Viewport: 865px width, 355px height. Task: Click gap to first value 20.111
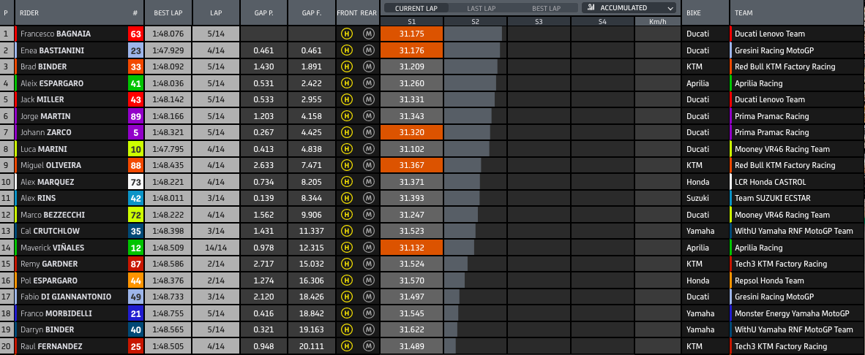click(312, 346)
